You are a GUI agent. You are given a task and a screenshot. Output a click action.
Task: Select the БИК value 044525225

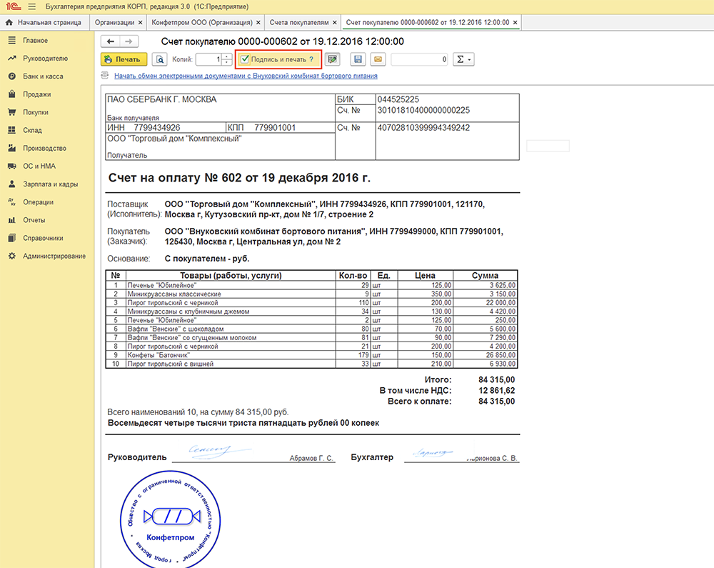(398, 99)
